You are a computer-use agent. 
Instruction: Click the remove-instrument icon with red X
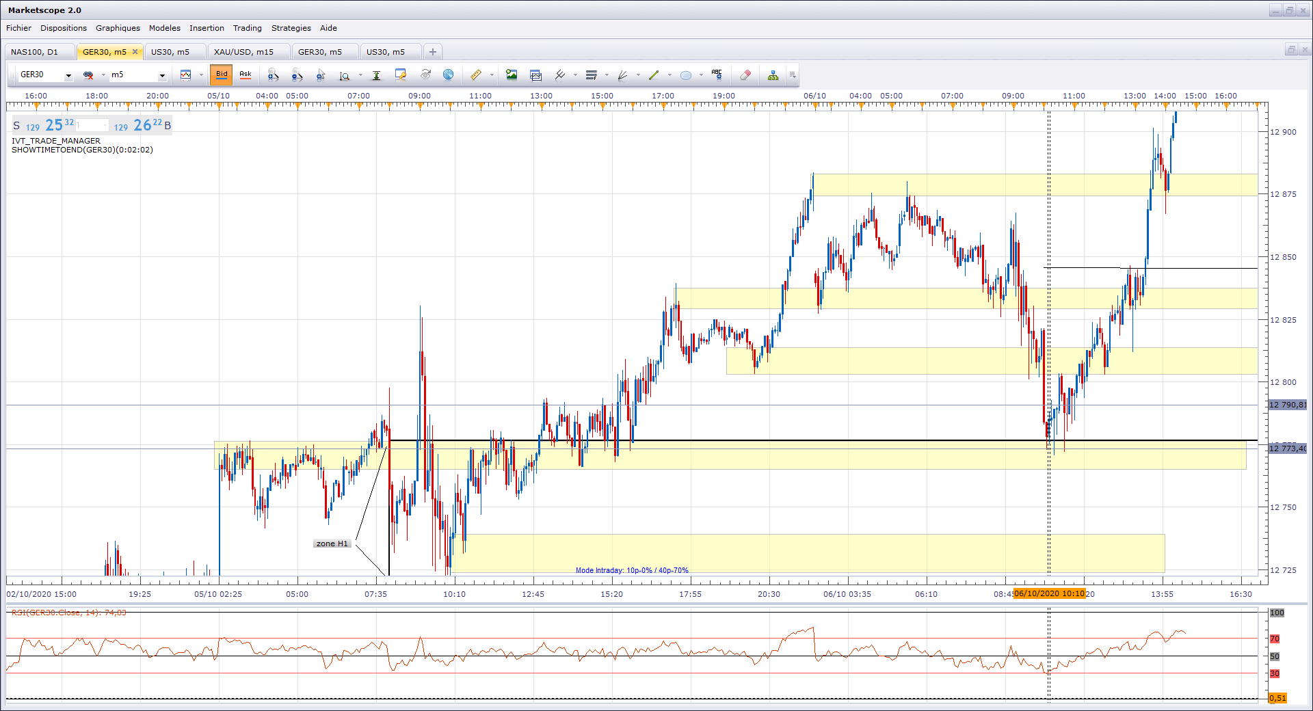[x=88, y=75]
